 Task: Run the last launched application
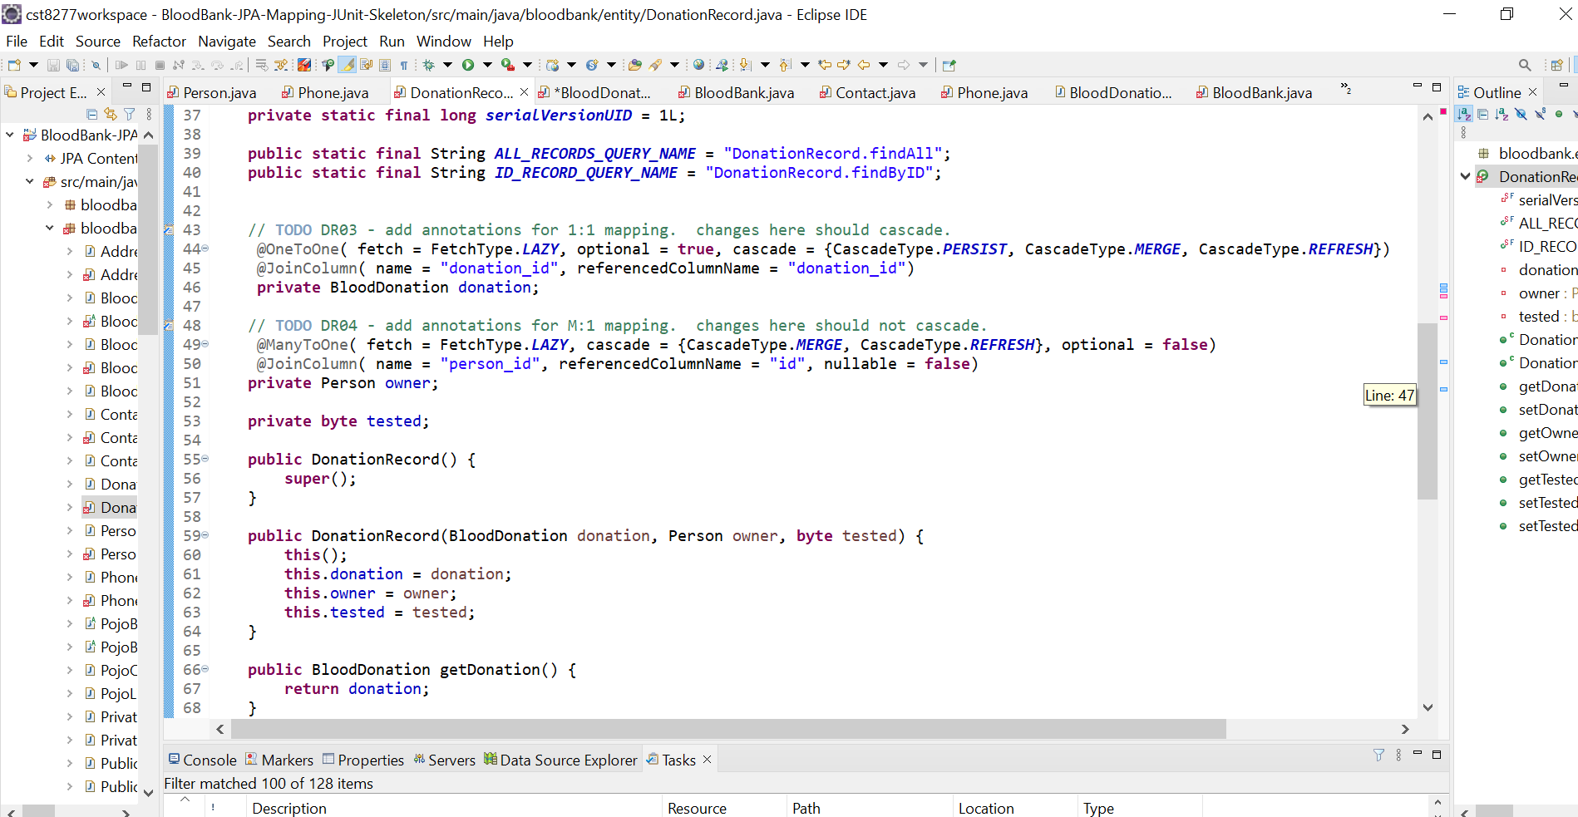tap(469, 64)
